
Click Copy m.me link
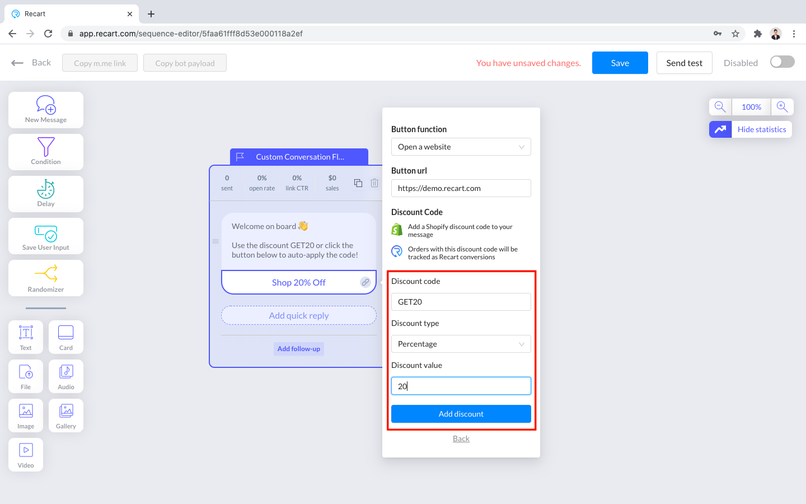[100, 63]
